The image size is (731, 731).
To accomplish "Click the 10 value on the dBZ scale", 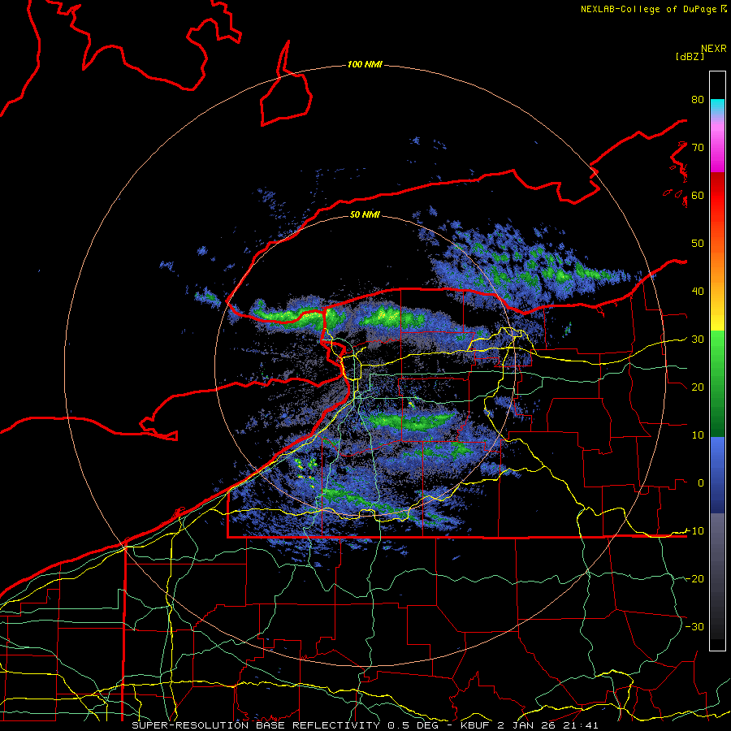I will click(698, 435).
